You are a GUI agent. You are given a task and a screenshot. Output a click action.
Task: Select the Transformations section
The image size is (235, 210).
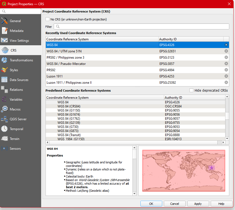(x=21, y=60)
